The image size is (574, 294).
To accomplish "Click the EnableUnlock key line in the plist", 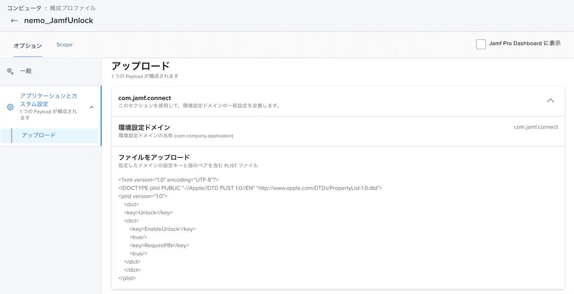I will click(x=163, y=229).
